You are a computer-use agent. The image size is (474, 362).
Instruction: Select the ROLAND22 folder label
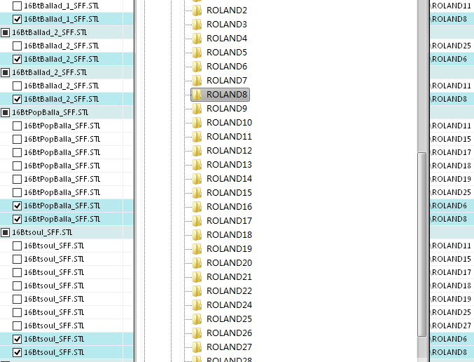[229, 291]
